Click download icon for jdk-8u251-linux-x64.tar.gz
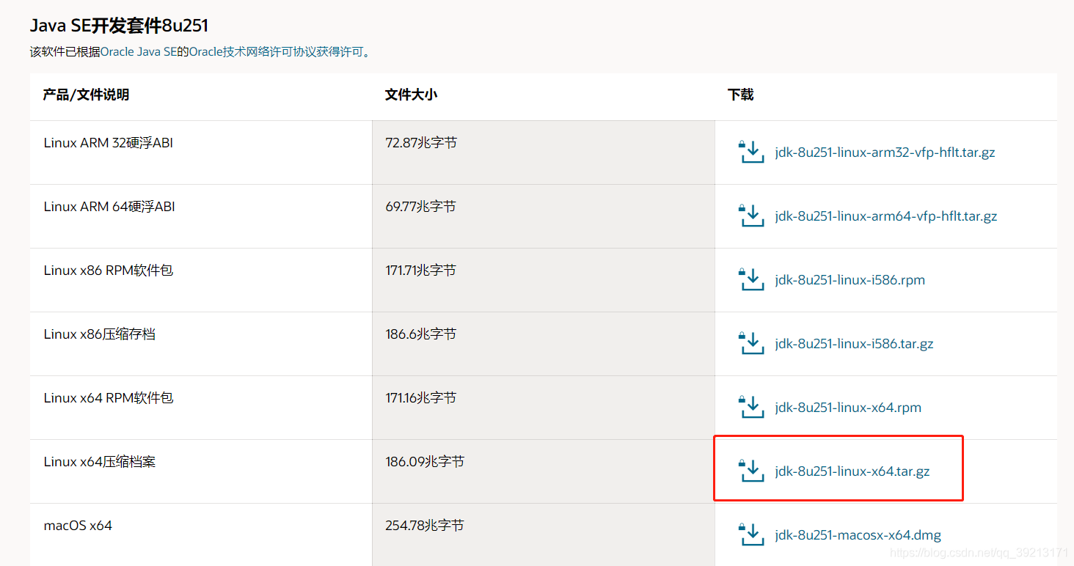 (751, 471)
